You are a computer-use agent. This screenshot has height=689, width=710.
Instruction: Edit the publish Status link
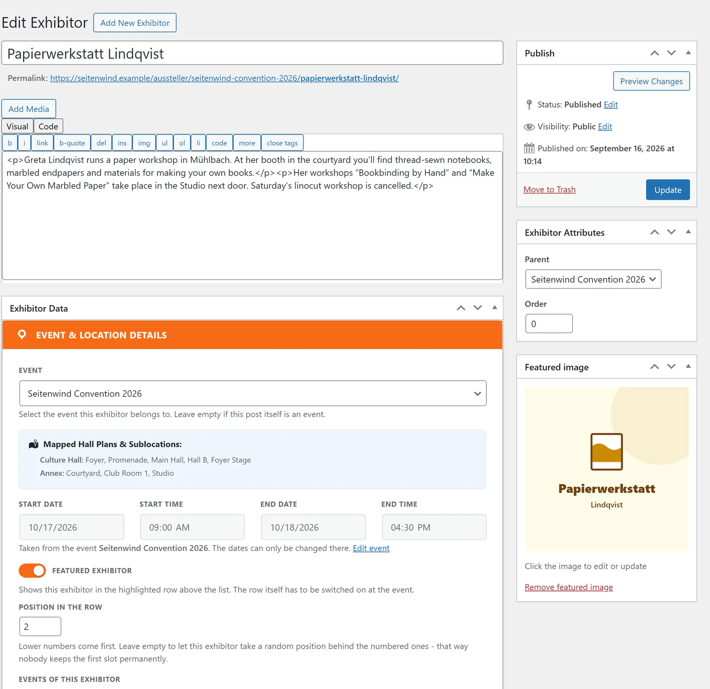point(611,105)
